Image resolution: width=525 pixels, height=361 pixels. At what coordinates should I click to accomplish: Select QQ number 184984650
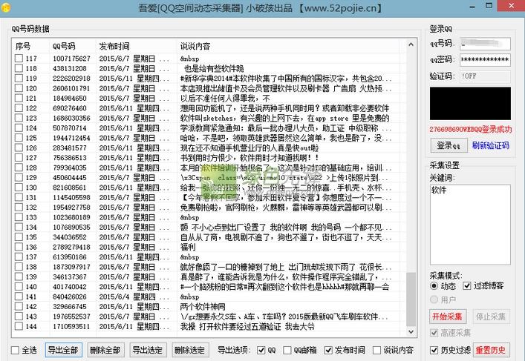(70, 99)
